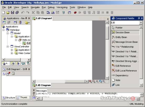The height and width of the screenshot is (107, 145).
Task: Click the Zoom In magnifier icon
Action: (90, 81)
